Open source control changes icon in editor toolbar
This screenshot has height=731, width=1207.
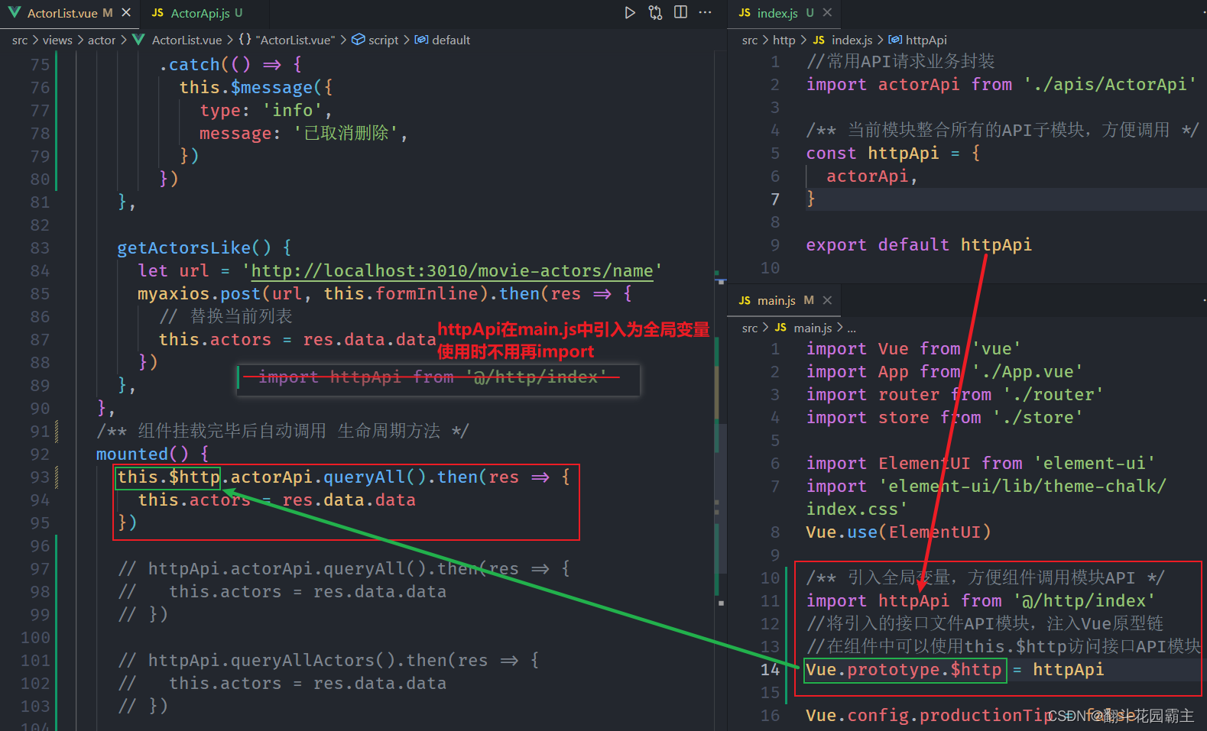[x=655, y=12]
